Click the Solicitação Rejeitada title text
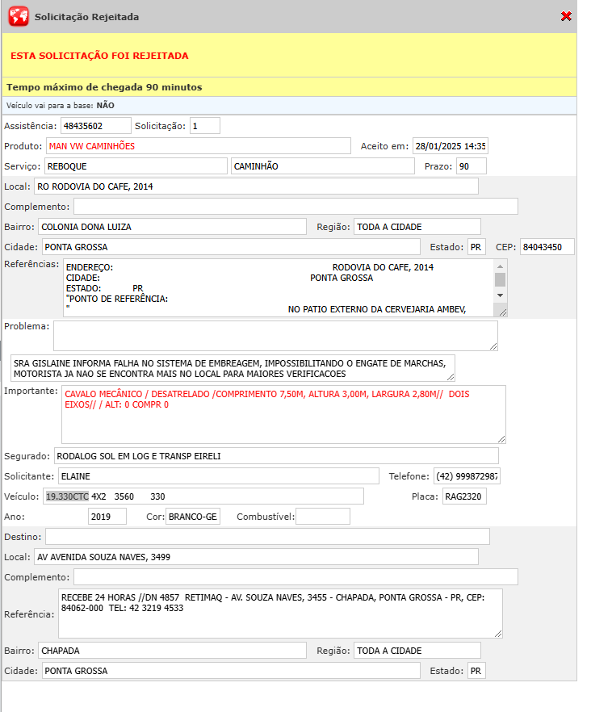This screenshot has height=712, width=612. click(86, 17)
